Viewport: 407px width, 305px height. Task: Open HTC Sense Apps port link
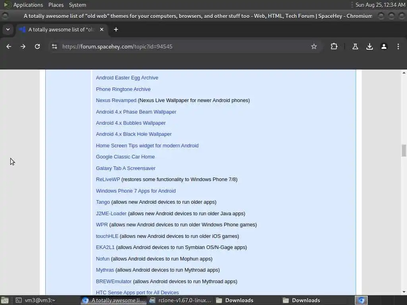[x=137, y=293]
